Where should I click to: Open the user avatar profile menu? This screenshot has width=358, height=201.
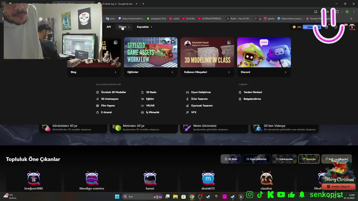pyautogui.click(x=352, y=27)
